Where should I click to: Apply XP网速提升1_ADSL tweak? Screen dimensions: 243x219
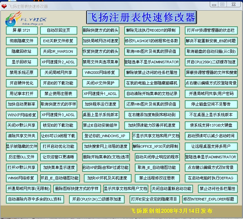coord(101,94)
